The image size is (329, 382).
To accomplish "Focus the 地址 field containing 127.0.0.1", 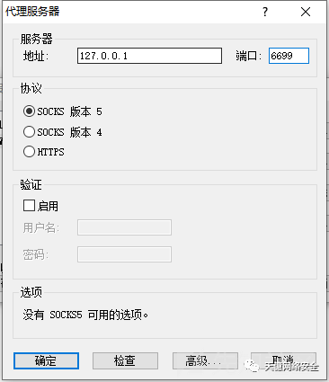I will tap(149, 56).
